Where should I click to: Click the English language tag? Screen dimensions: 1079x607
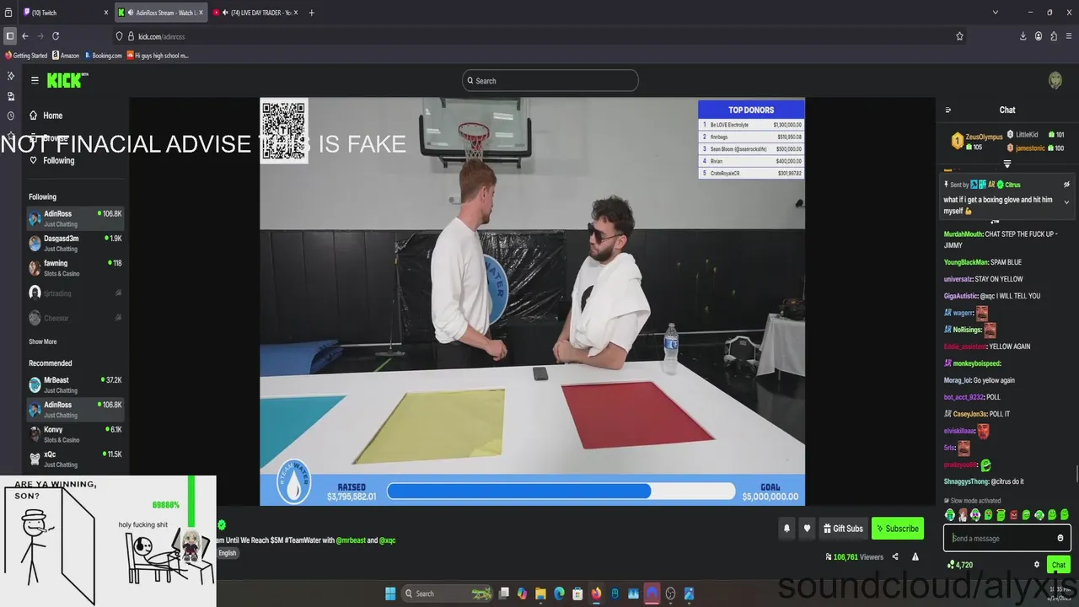[x=228, y=553]
